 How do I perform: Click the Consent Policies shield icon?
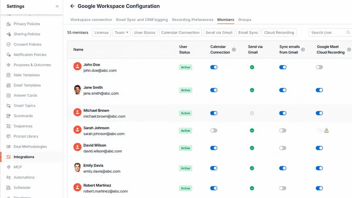tap(8, 45)
